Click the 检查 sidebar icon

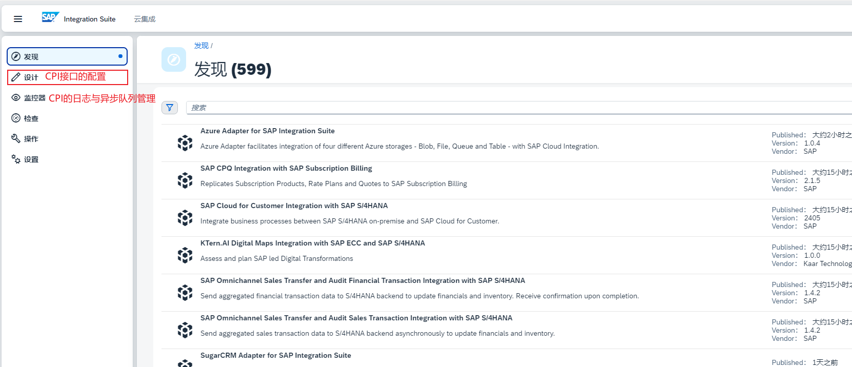16,118
